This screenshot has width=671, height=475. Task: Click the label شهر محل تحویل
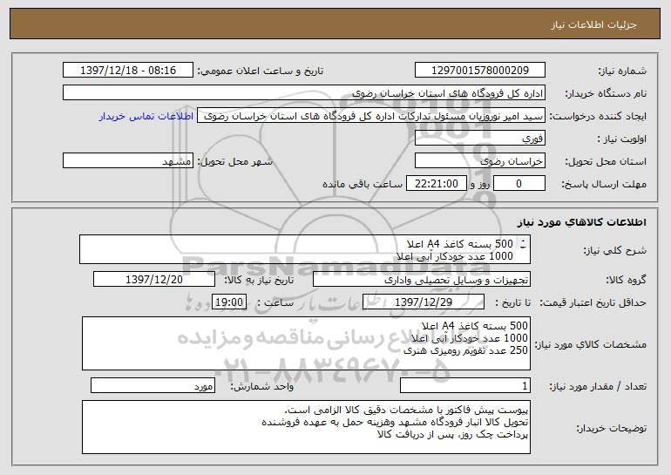click(234, 162)
